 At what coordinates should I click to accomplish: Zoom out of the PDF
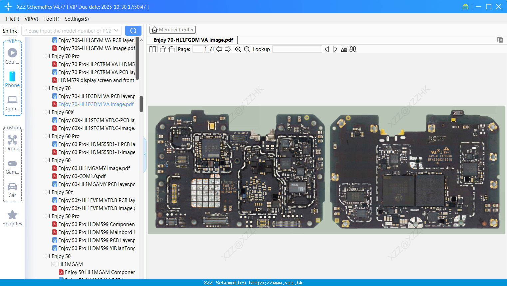click(247, 49)
